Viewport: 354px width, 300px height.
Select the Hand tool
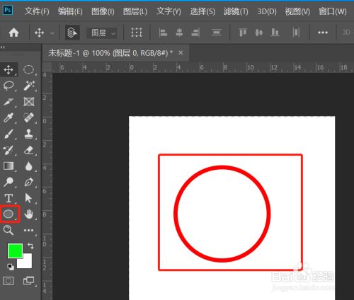[x=28, y=214]
